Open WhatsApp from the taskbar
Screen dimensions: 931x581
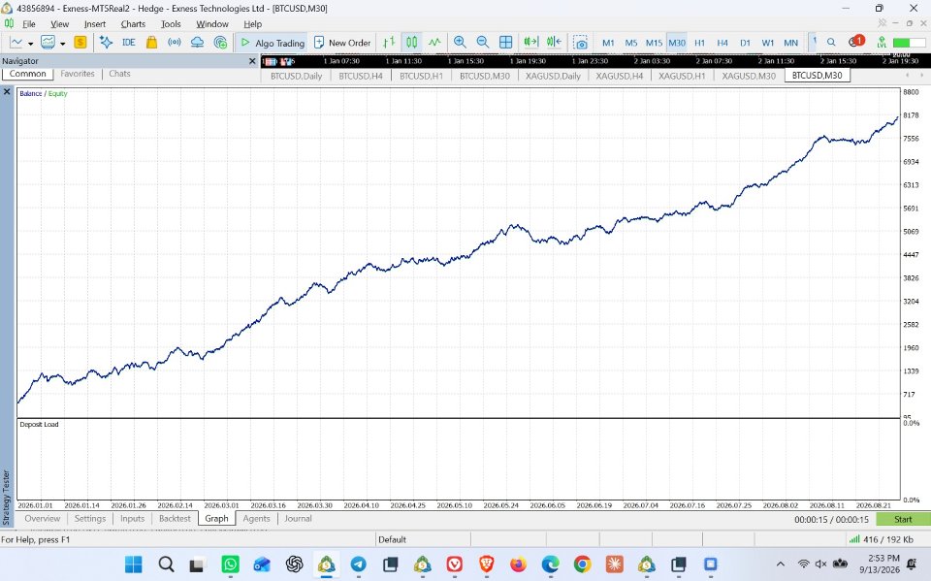pos(230,564)
